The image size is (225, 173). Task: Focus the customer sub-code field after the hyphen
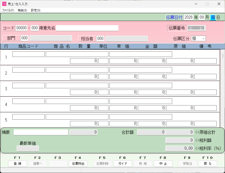coord(34,28)
